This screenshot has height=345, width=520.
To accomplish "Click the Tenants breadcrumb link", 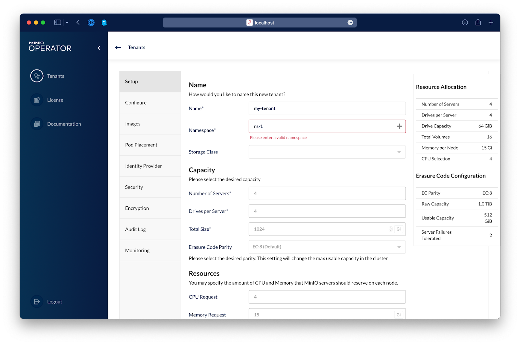I will coord(136,47).
